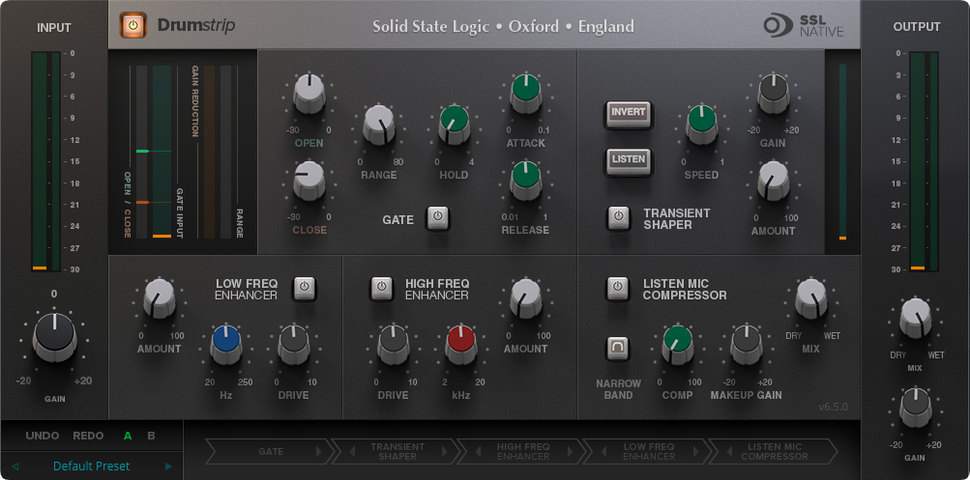
Task: Move the Gate block right in order
Action: tap(318, 452)
